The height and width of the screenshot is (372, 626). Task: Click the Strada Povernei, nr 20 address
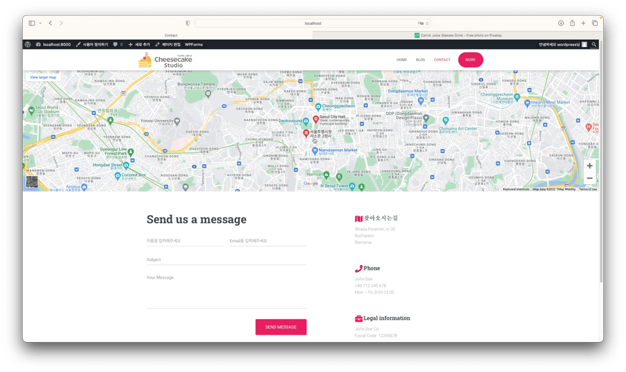(375, 229)
